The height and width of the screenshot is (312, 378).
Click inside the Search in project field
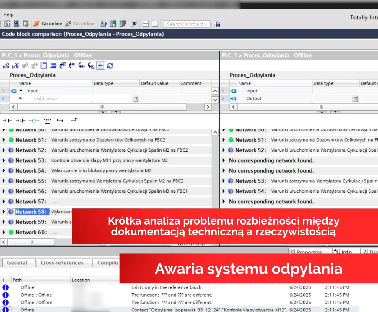point(187,24)
